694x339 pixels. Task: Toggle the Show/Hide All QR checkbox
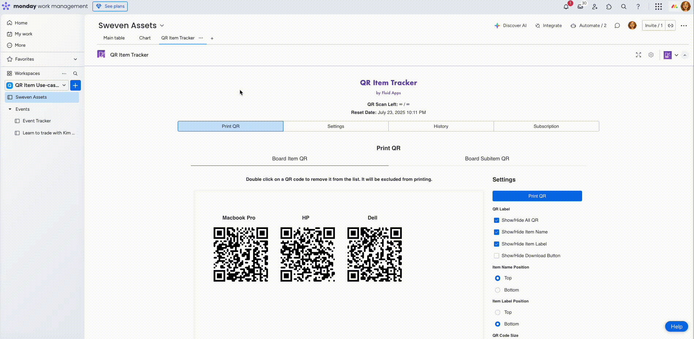click(x=497, y=220)
